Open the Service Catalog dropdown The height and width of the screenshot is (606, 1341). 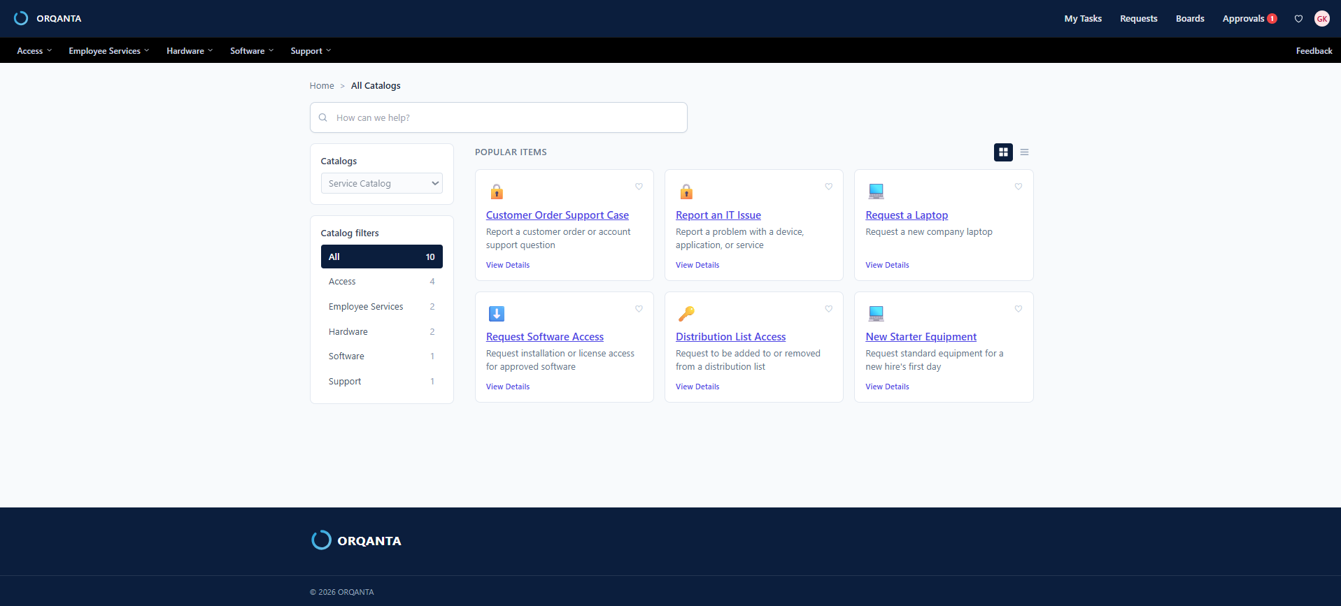pyautogui.click(x=382, y=183)
